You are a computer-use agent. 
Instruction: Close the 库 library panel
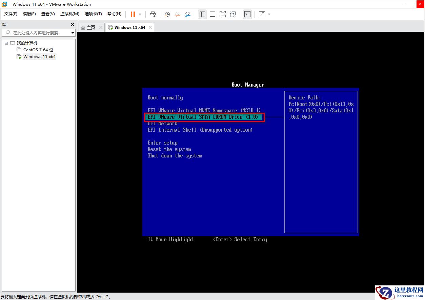pos(72,24)
